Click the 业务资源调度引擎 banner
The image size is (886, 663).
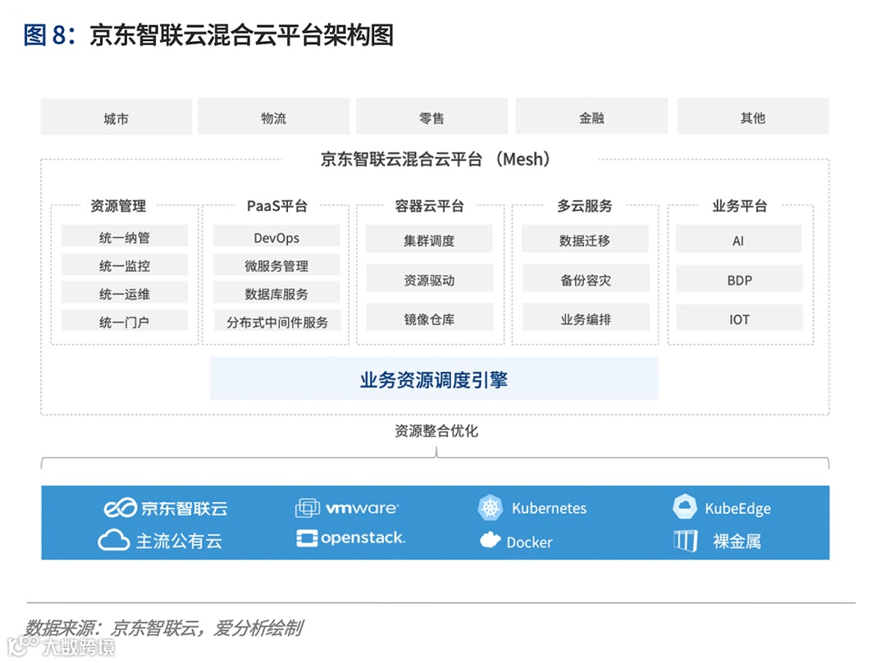pyautogui.click(x=434, y=379)
